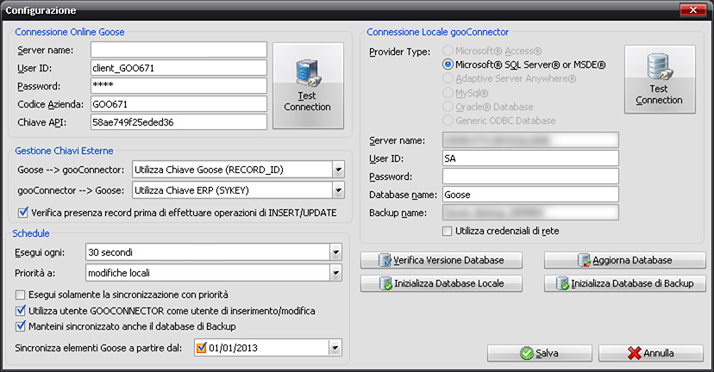The width and height of the screenshot is (714, 372).
Task: Click the Provider Type label
Action: pos(400,52)
